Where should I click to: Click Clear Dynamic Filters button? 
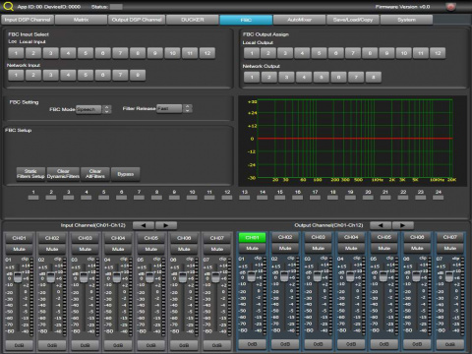tap(63, 174)
